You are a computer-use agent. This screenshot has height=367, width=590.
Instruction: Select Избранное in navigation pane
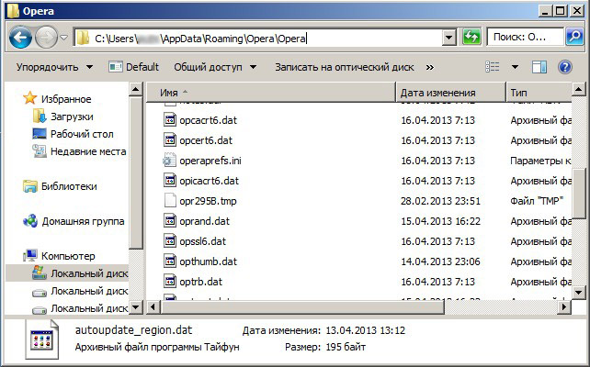(66, 99)
